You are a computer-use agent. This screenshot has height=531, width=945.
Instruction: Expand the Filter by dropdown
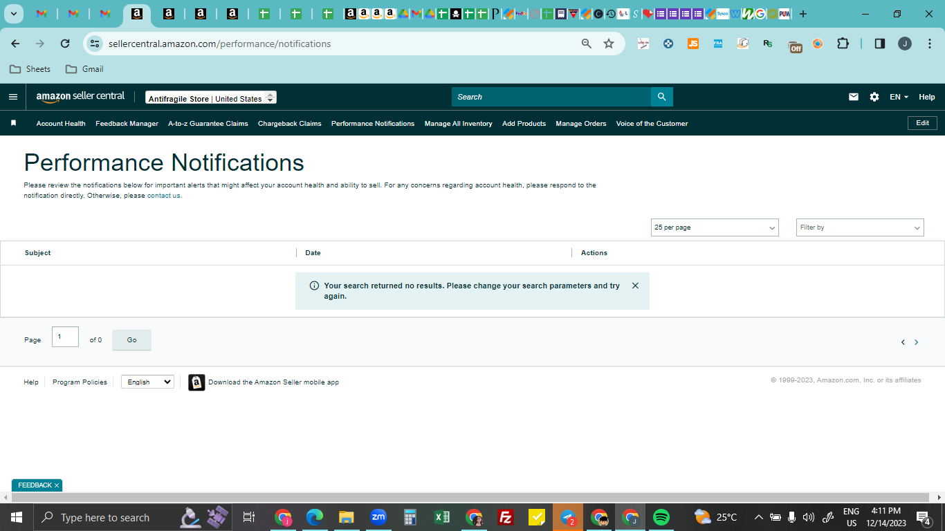tap(860, 227)
